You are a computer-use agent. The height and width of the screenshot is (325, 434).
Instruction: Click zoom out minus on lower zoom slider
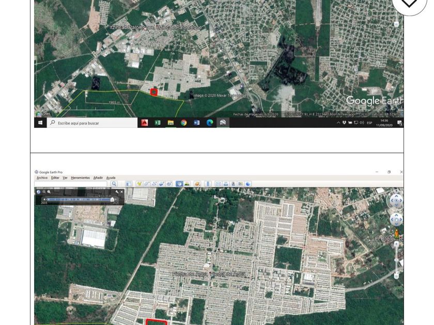(x=396, y=276)
